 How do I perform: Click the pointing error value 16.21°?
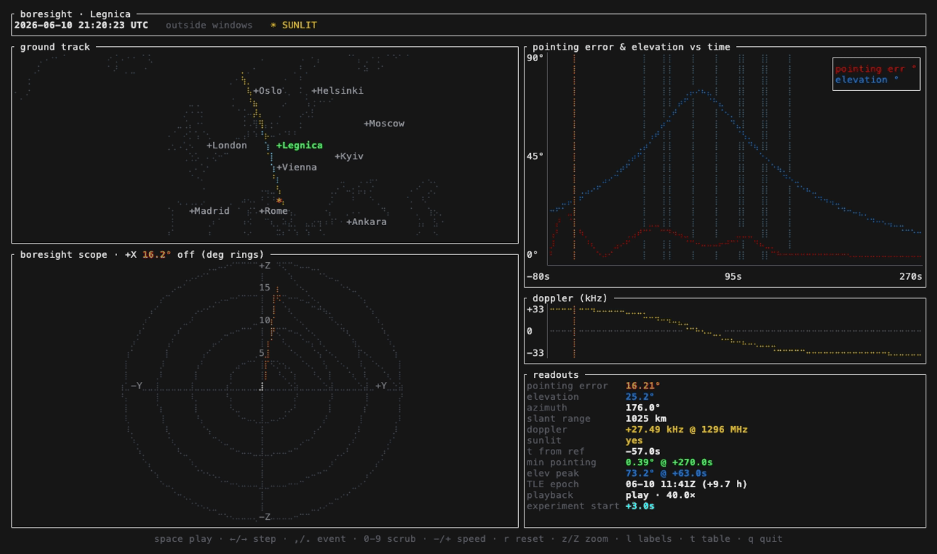tap(642, 386)
